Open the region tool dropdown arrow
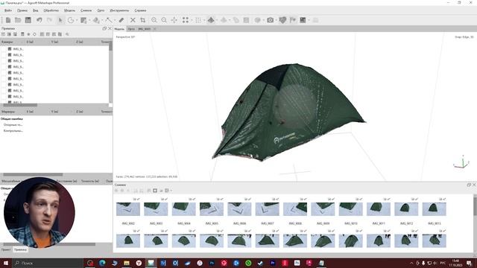477x268 pixels. click(x=89, y=20)
